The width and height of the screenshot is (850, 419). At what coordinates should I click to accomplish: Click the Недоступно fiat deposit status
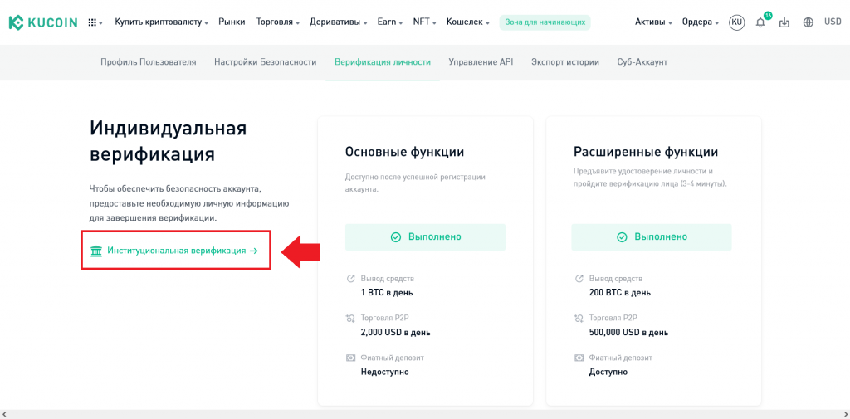(x=385, y=372)
